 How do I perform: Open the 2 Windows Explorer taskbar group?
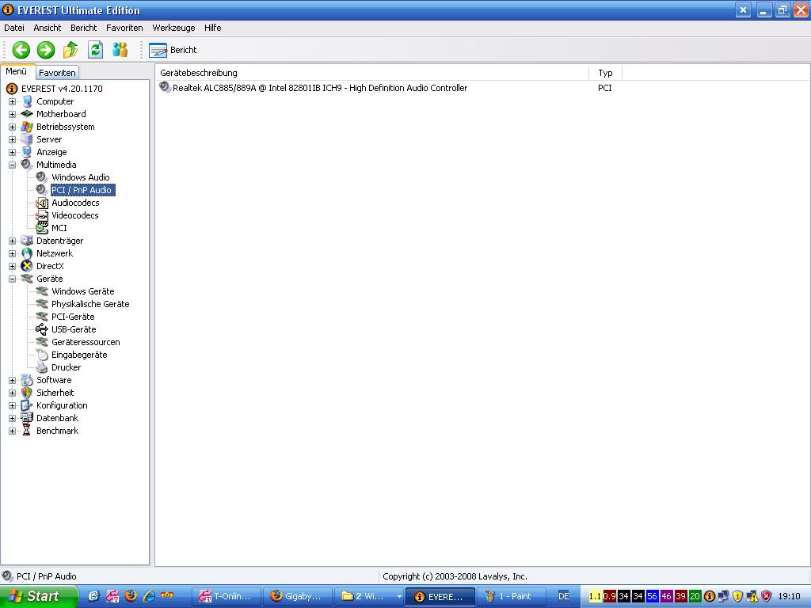[369, 597]
